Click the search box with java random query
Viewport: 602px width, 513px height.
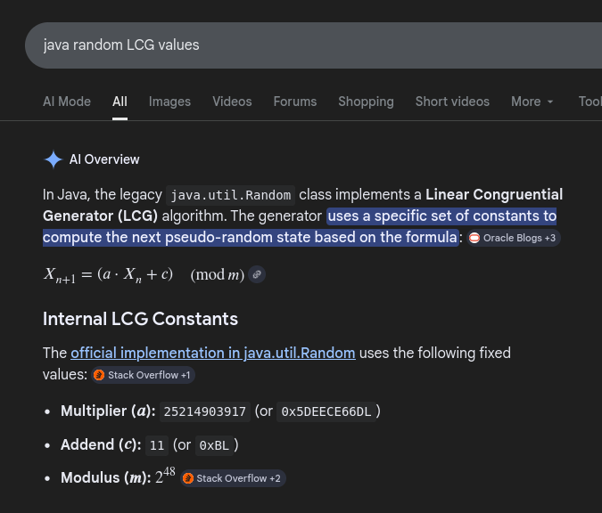tap(313, 45)
